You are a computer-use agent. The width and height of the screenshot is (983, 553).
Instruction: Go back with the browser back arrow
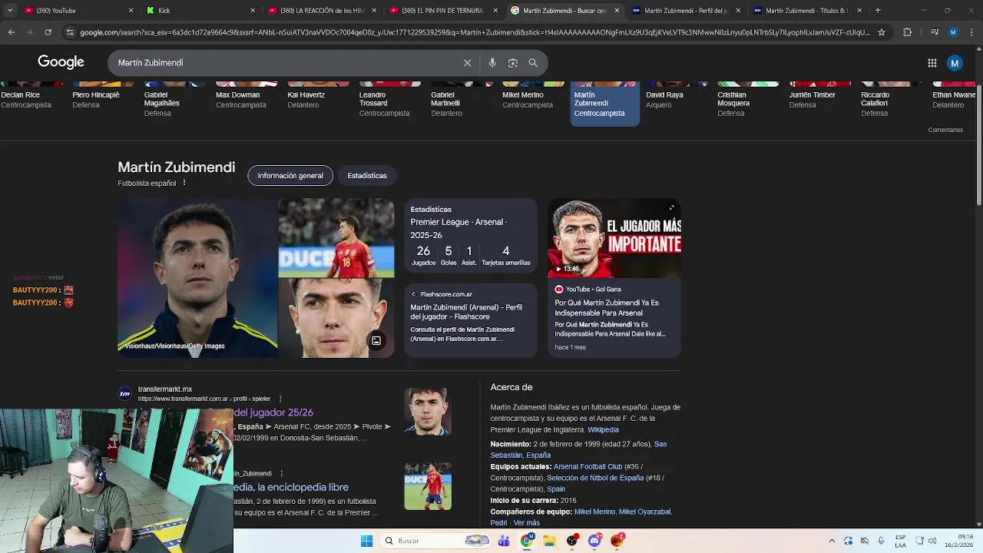point(11,32)
